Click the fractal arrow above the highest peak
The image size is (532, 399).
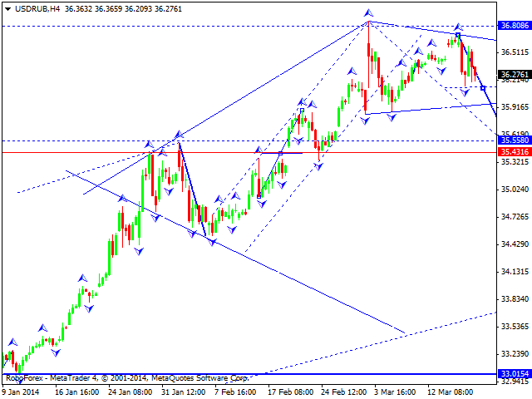pyautogui.click(x=369, y=14)
